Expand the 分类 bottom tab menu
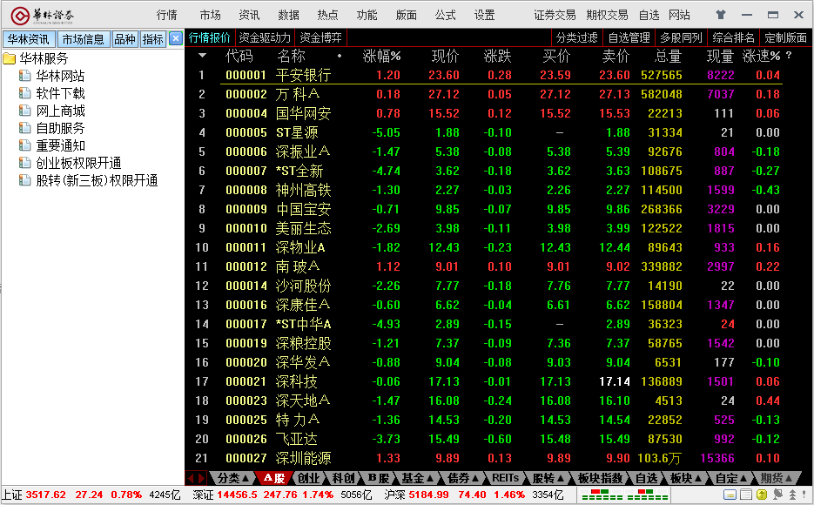 point(233,478)
